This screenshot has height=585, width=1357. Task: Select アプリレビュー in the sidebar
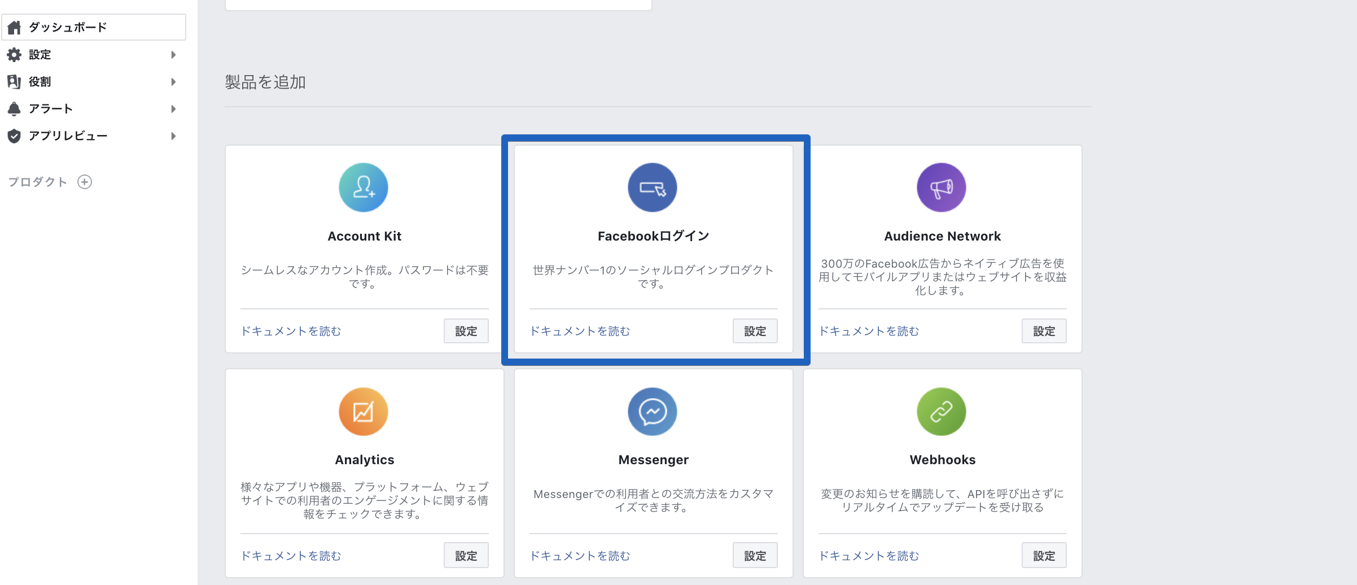pos(68,136)
